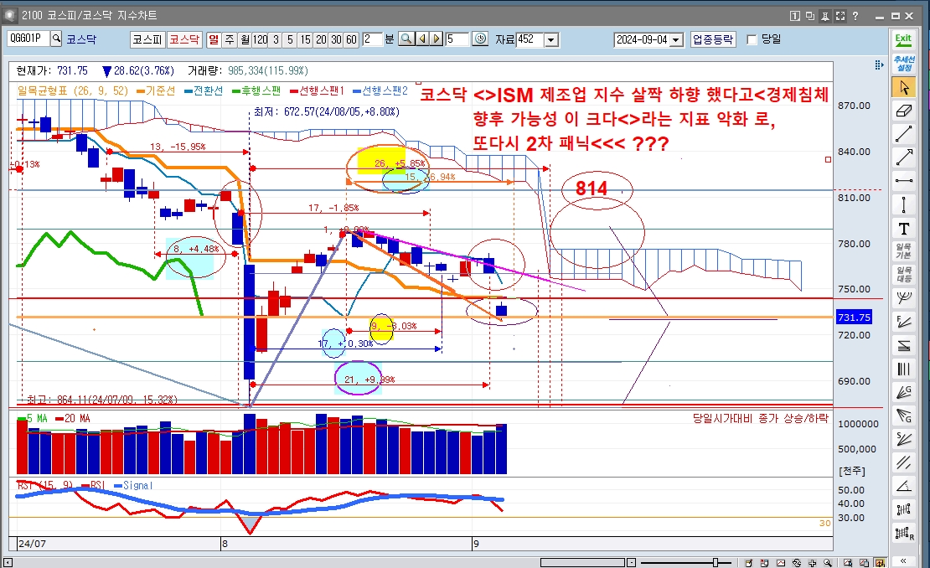Open the date picker dropdown for 2024-09-04
Screen dimensions: 930x568
[675, 39]
